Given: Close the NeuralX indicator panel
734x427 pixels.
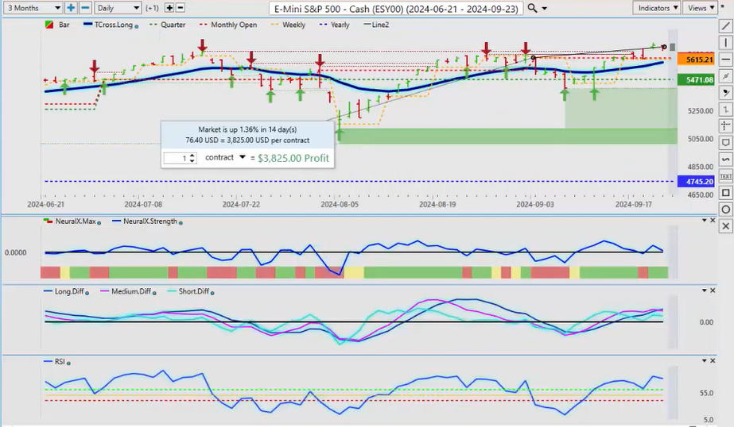Looking at the screenshot, I should 713,220.
